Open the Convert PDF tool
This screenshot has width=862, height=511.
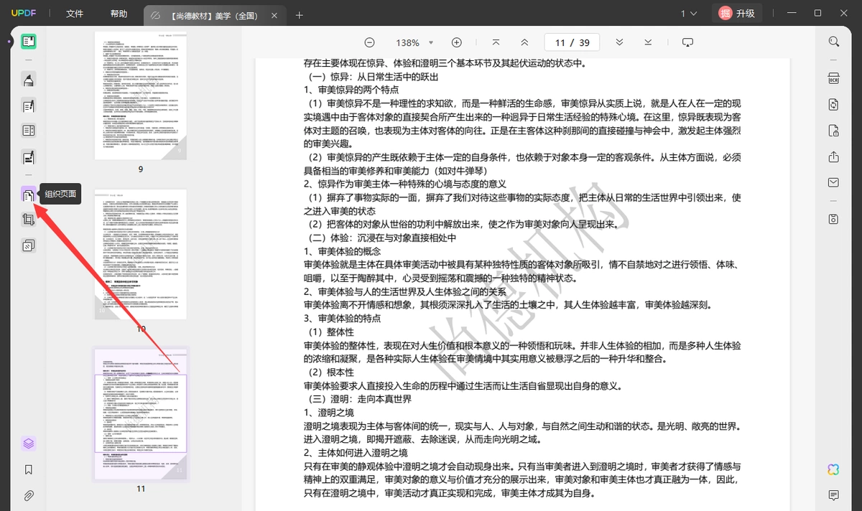pyautogui.click(x=834, y=105)
